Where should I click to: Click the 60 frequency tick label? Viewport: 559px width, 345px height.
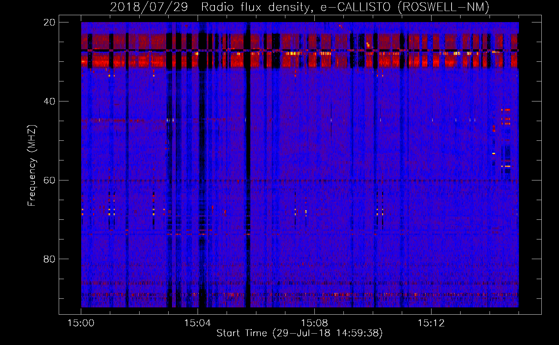[49, 180]
